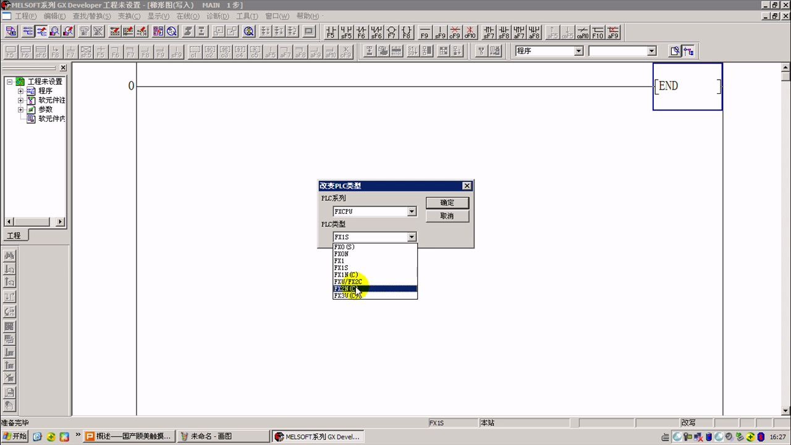Viewport: 791px width, 445px height.
Task: Click the F9 horizontal line icon
Action: 425,32
